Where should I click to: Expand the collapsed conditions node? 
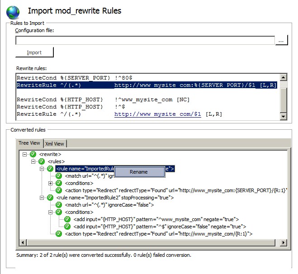[50, 184]
